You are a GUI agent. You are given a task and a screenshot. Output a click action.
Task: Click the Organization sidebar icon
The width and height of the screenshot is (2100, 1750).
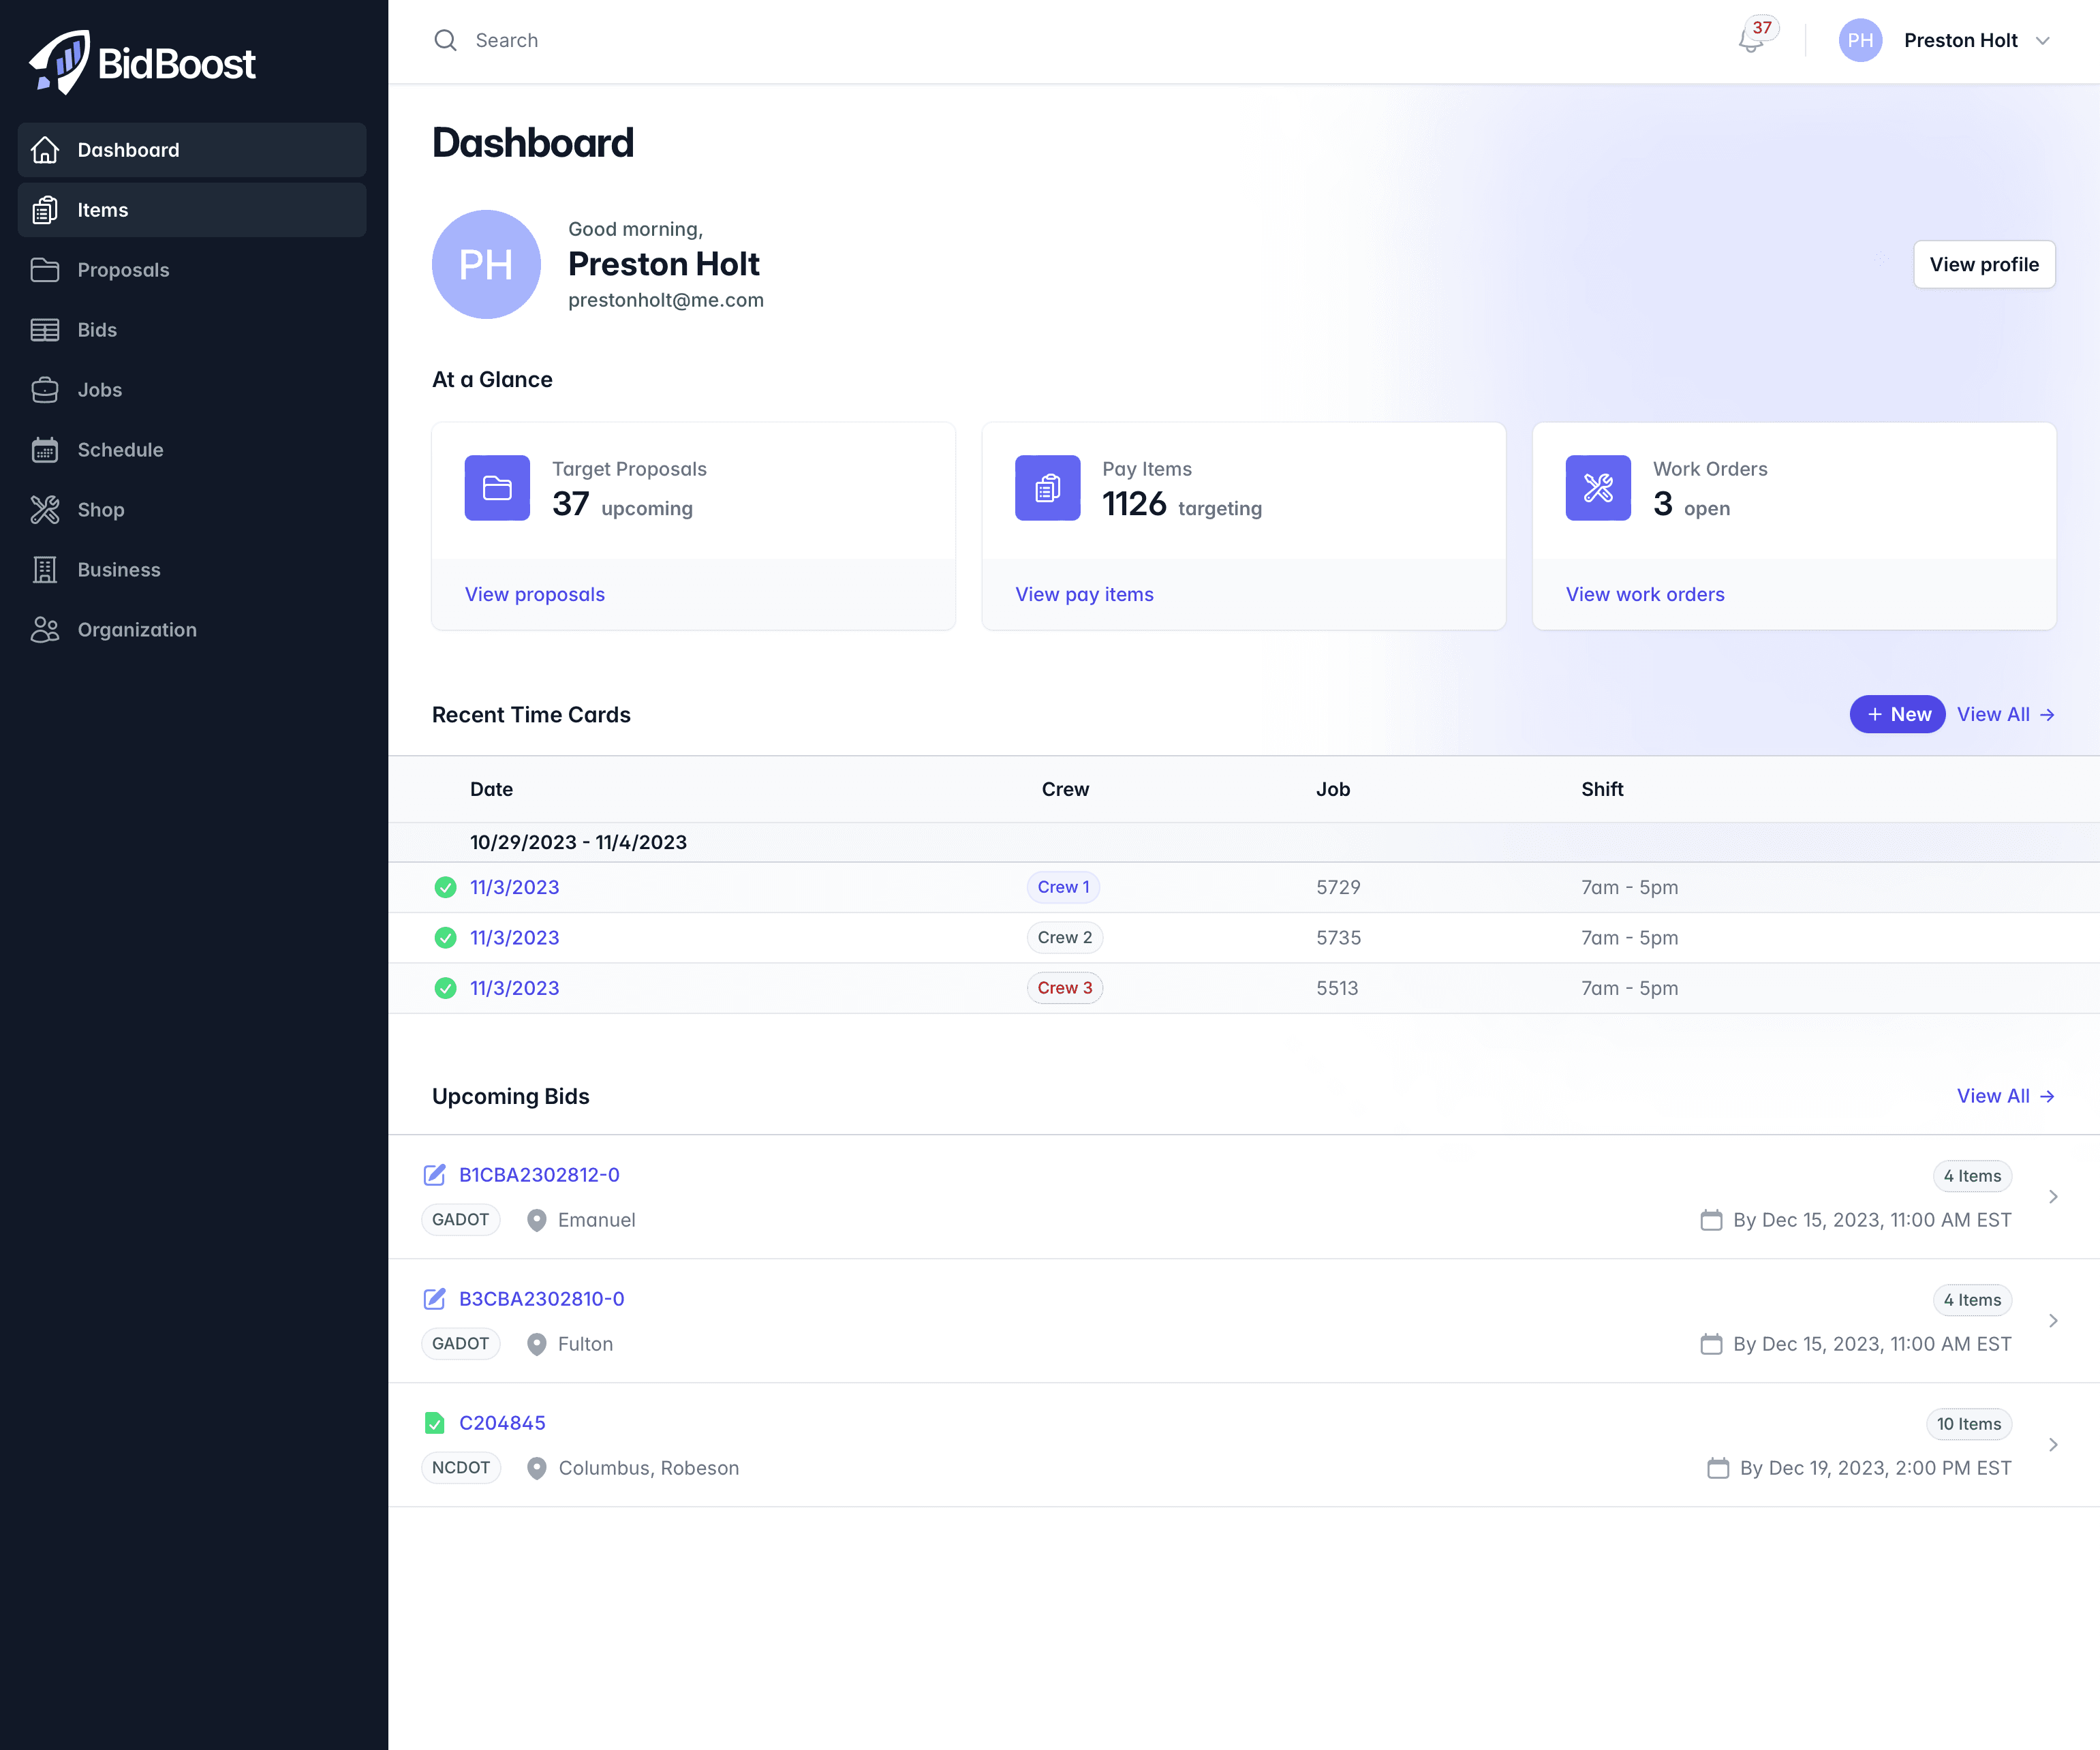47,628
